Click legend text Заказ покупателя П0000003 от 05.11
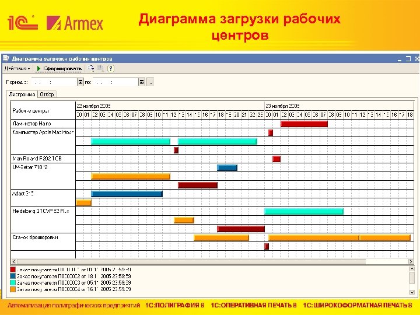Screen dimensions: 420x315 (x=74, y=282)
